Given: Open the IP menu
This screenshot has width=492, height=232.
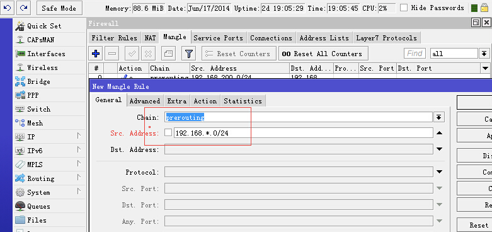Looking at the screenshot, I should click(x=49, y=137).
